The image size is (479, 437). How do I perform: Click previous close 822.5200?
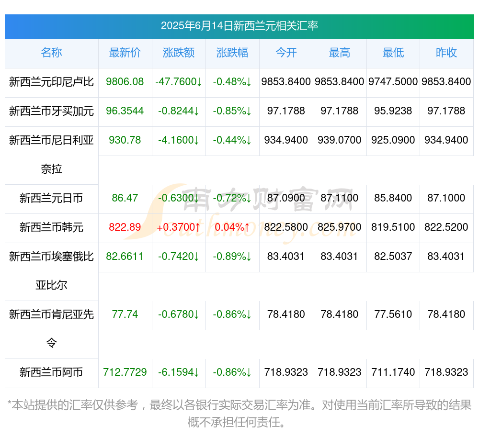[446, 227]
